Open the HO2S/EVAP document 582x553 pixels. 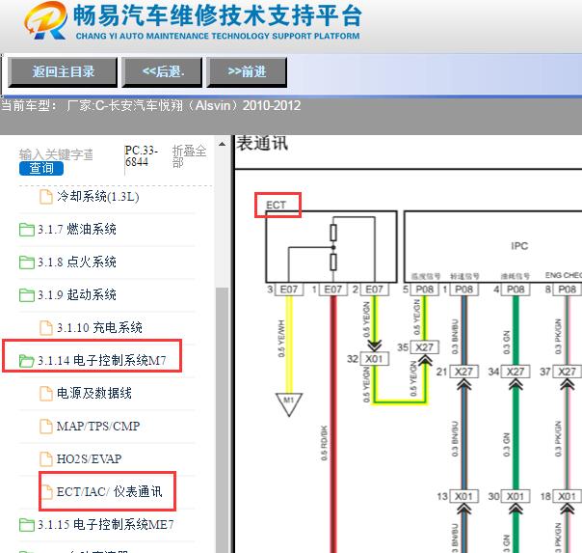89,459
